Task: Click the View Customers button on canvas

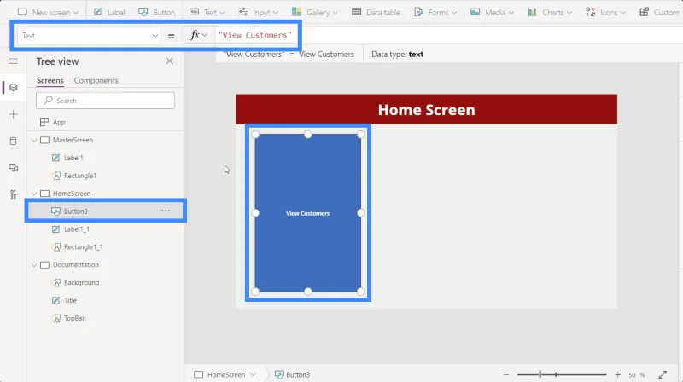Action: pos(308,213)
